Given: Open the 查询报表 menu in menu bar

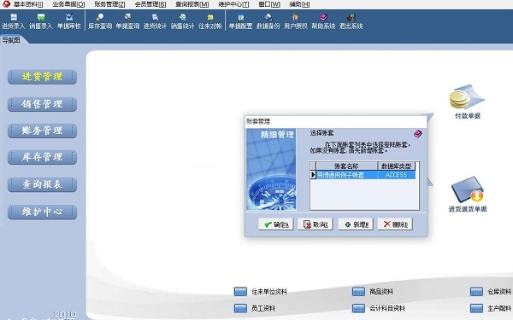Looking at the screenshot, I should 192,4.
